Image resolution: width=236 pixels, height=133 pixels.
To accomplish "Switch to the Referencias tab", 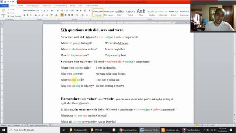I will click(x=47, y=6).
